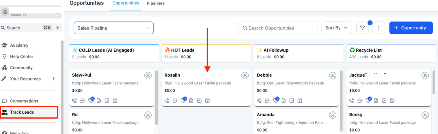Open the Sales Pipeline dropdown
Screen dimensions: 438x134
pos(114,28)
